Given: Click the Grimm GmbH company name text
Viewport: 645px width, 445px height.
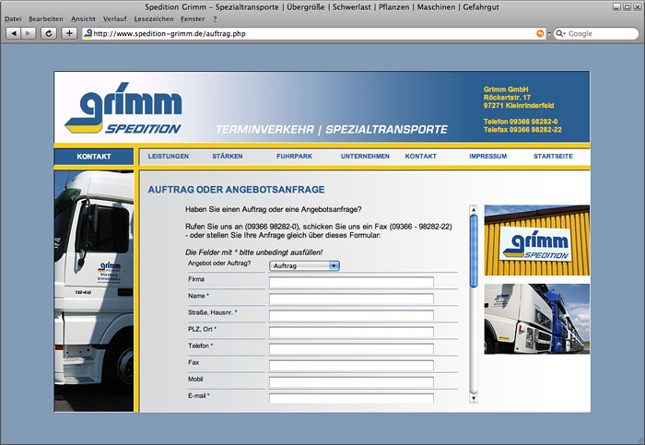Looking at the screenshot, I should click(506, 89).
